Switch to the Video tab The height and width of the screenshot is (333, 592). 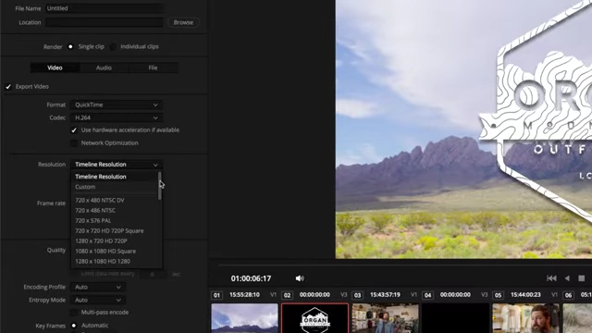(x=55, y=68)
